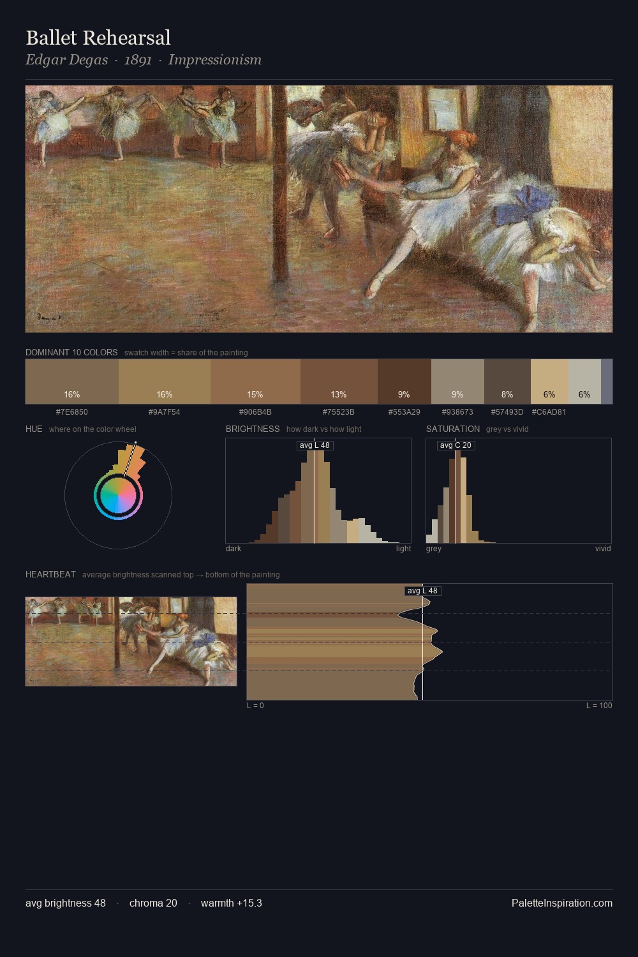Image resolution: width=638 pixels, height=957 pixels.
Task: Click the 'DOMINANT 10 COLORS' heading
Action: tap(71, 352)
